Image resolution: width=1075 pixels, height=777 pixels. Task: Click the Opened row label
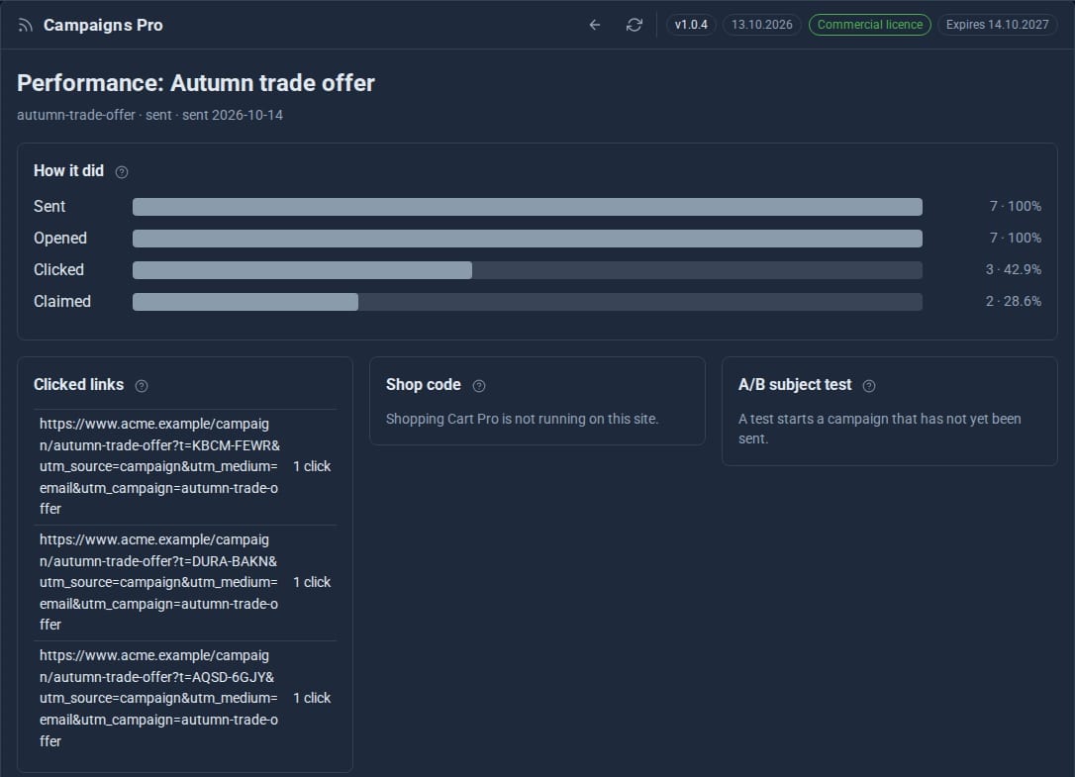60,238
